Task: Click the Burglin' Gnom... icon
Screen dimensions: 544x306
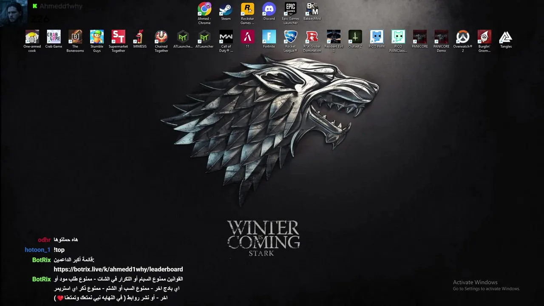Action: tap(484, 41)
